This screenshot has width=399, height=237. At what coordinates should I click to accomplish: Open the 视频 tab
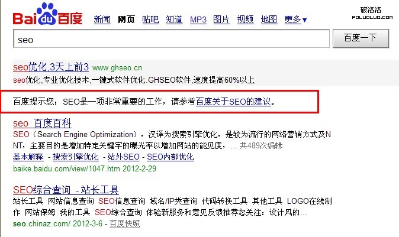point(245,20)
